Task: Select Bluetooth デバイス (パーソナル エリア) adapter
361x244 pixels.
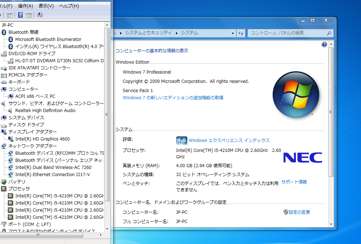Action: 60,160
